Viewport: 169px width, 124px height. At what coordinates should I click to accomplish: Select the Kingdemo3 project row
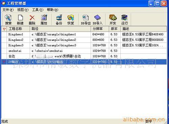[x=84, y=45]
